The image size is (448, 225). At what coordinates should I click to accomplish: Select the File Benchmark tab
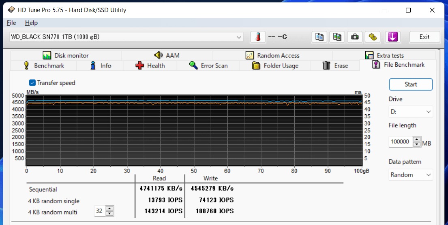(x=398, y=65)
